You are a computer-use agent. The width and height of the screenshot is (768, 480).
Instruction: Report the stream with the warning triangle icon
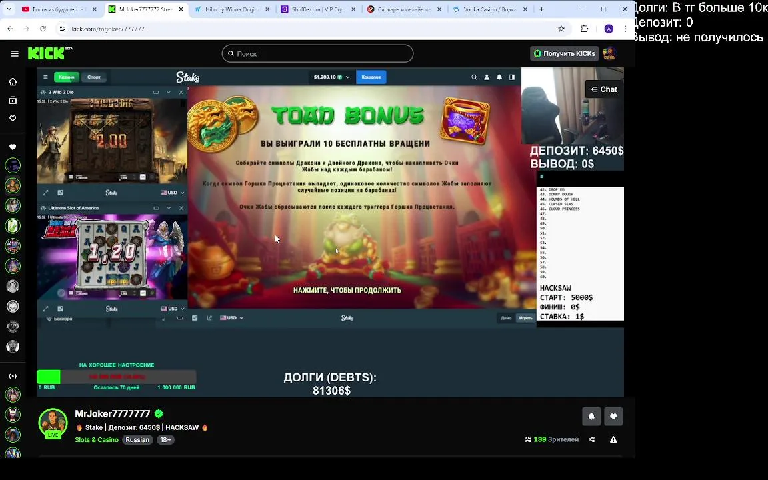click(x=613, y=439)
